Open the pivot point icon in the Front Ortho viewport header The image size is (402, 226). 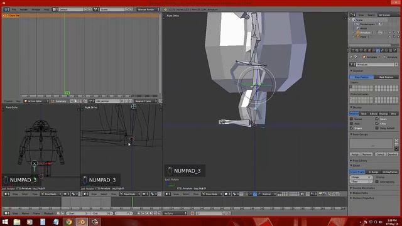[x=73, y=194]
